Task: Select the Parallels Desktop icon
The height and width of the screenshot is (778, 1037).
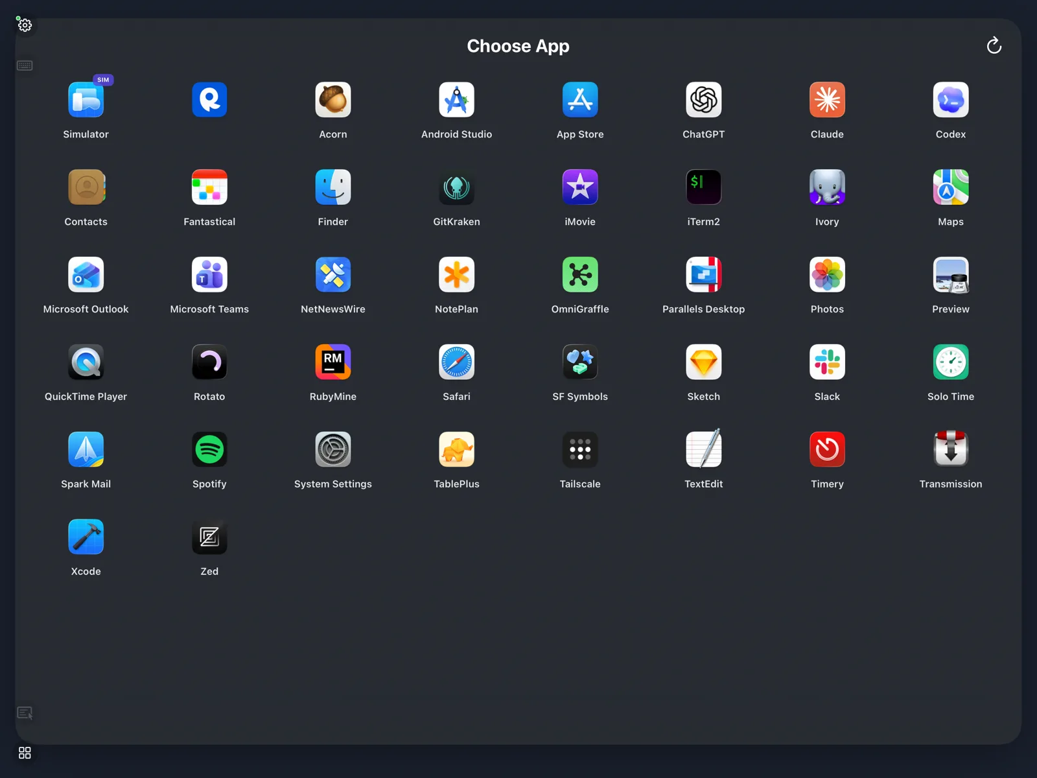Action: click(x=704, y=275)
